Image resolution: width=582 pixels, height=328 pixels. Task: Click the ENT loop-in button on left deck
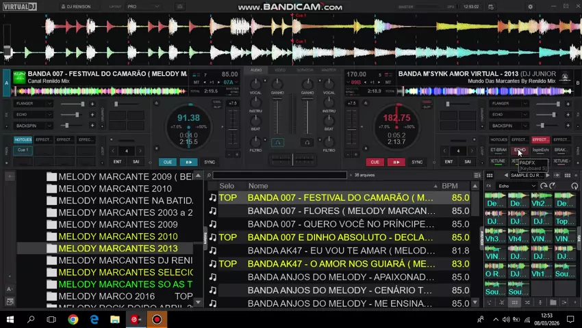point(117,162)
